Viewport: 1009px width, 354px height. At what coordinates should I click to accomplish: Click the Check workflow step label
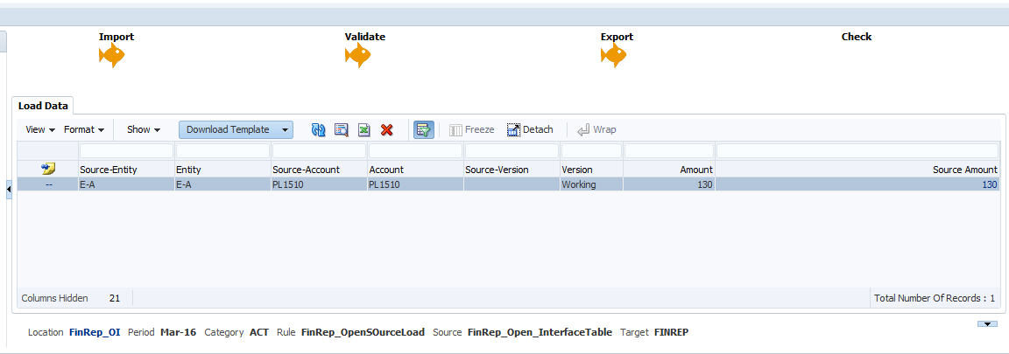coord(857,37)
